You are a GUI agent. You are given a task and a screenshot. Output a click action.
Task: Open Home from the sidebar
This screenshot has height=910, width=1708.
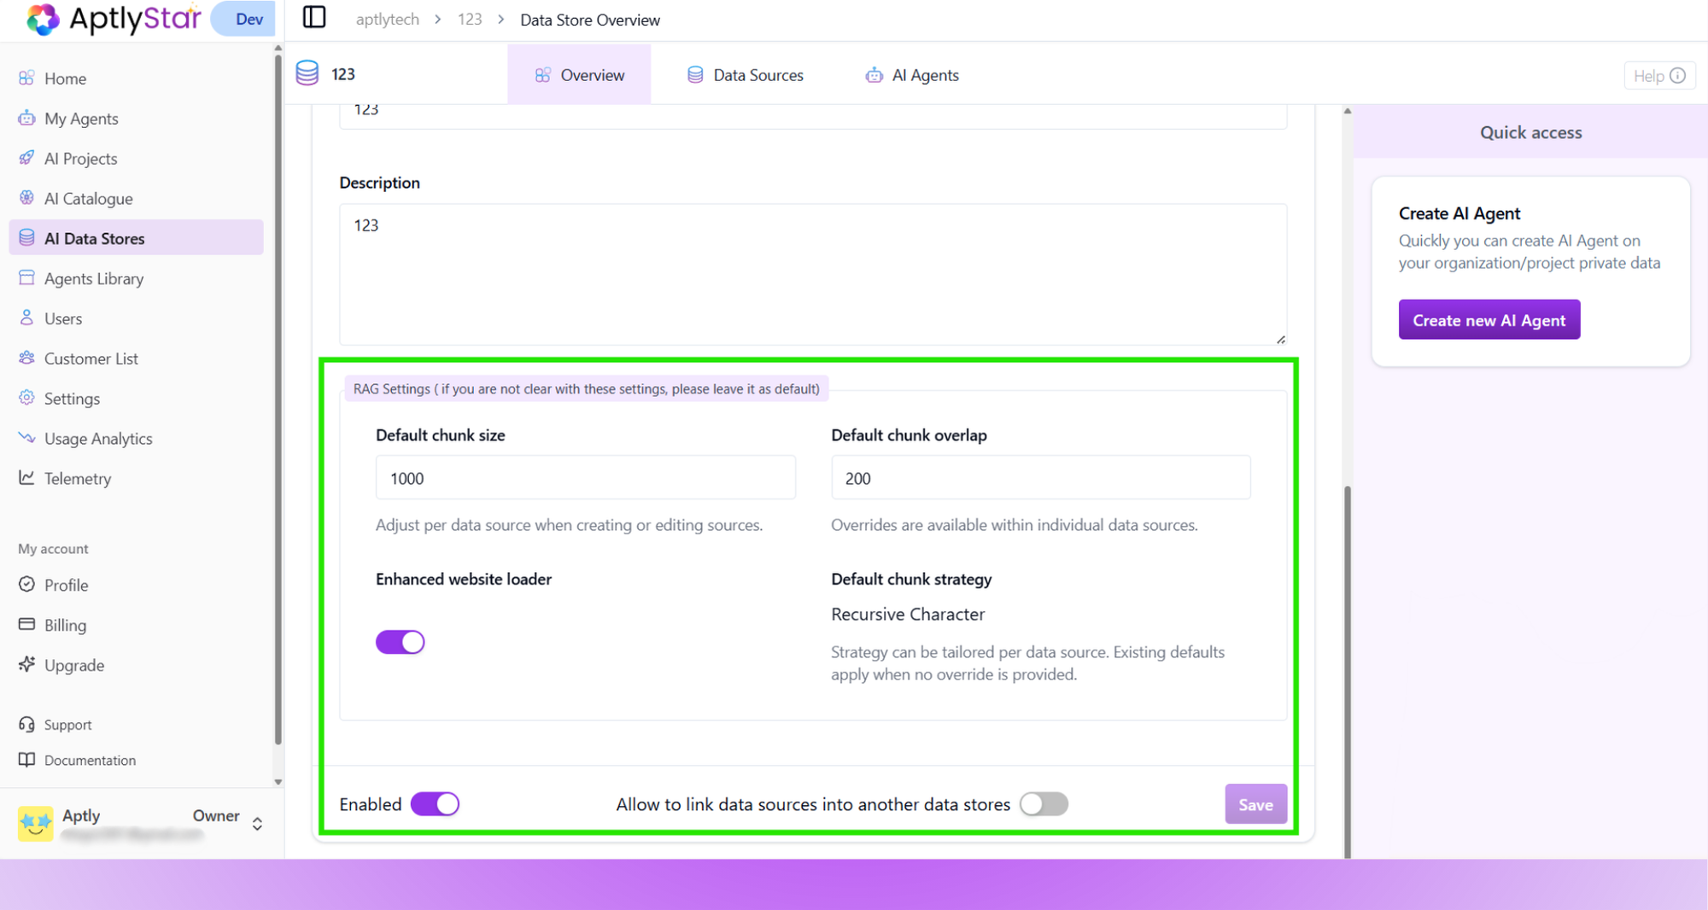(65, 78)
